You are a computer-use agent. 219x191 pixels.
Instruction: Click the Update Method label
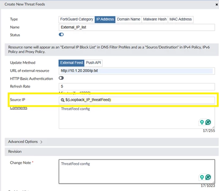tap(23, 63)
